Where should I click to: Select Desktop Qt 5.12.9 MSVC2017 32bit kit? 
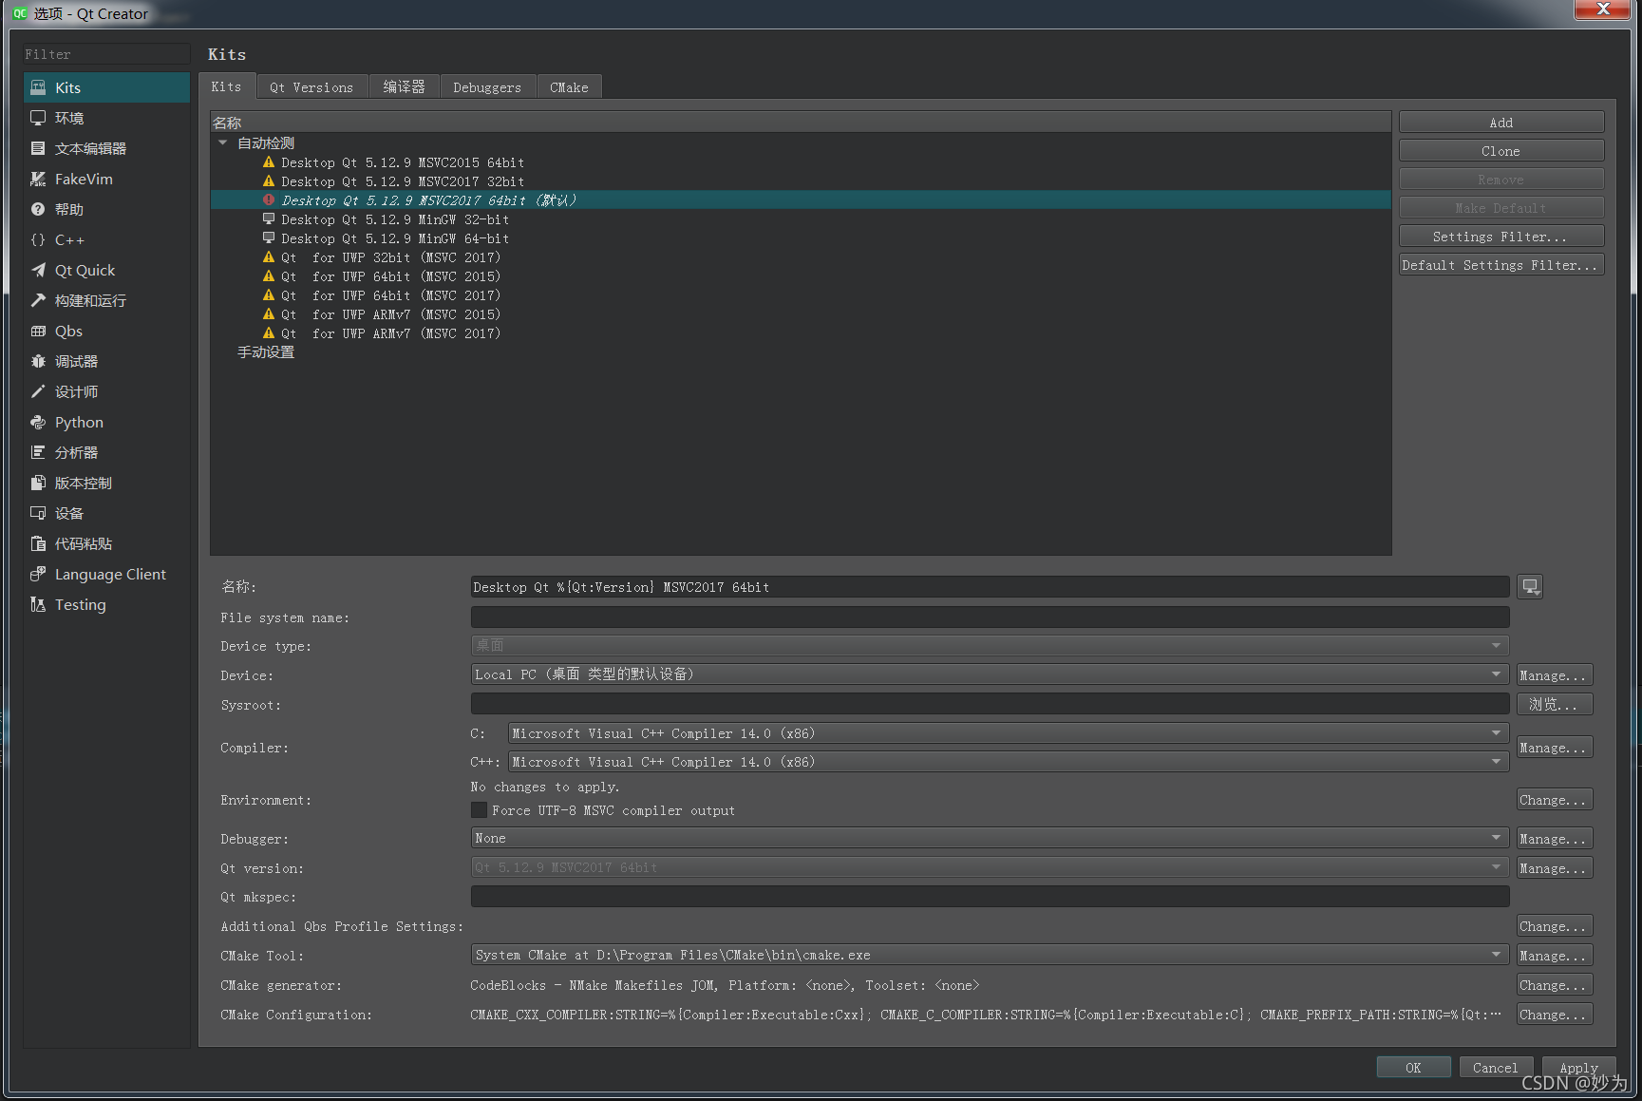tap(403, 181)
